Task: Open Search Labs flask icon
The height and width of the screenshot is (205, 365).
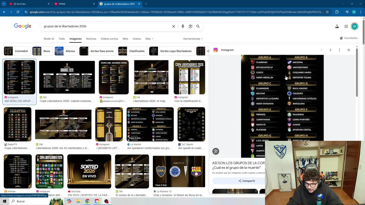Action: (337, 26)
